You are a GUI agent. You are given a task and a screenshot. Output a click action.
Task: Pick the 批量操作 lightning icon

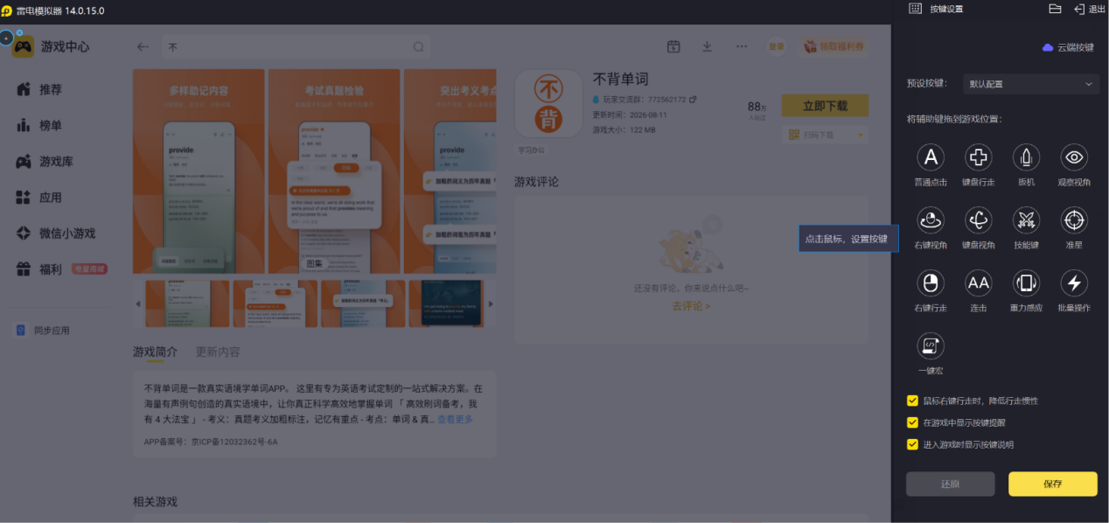tap(1074, 282)
